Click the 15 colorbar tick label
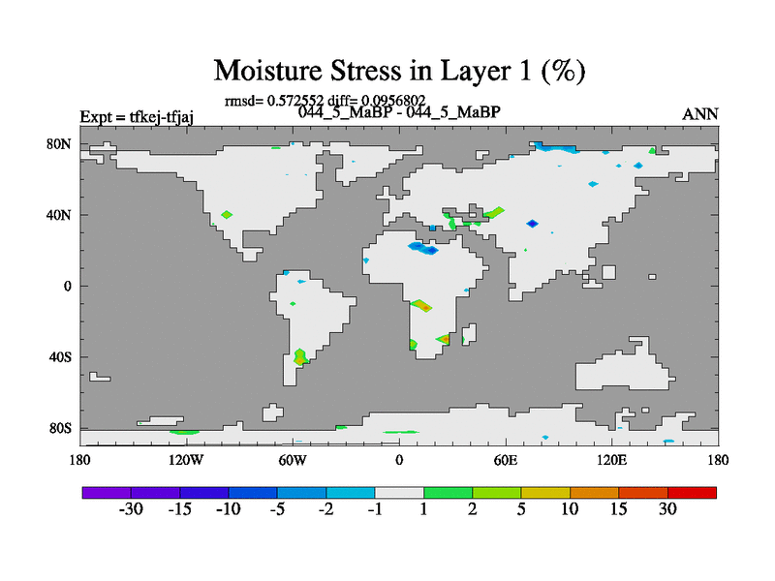Viewport: 775px width, 581px height. pyautogui.click(x=619, y=509)
